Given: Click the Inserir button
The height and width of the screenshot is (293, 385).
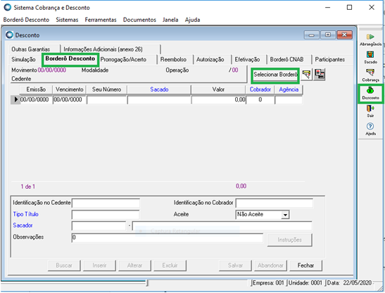Looking at the screenshot, I should coord(99,266).
